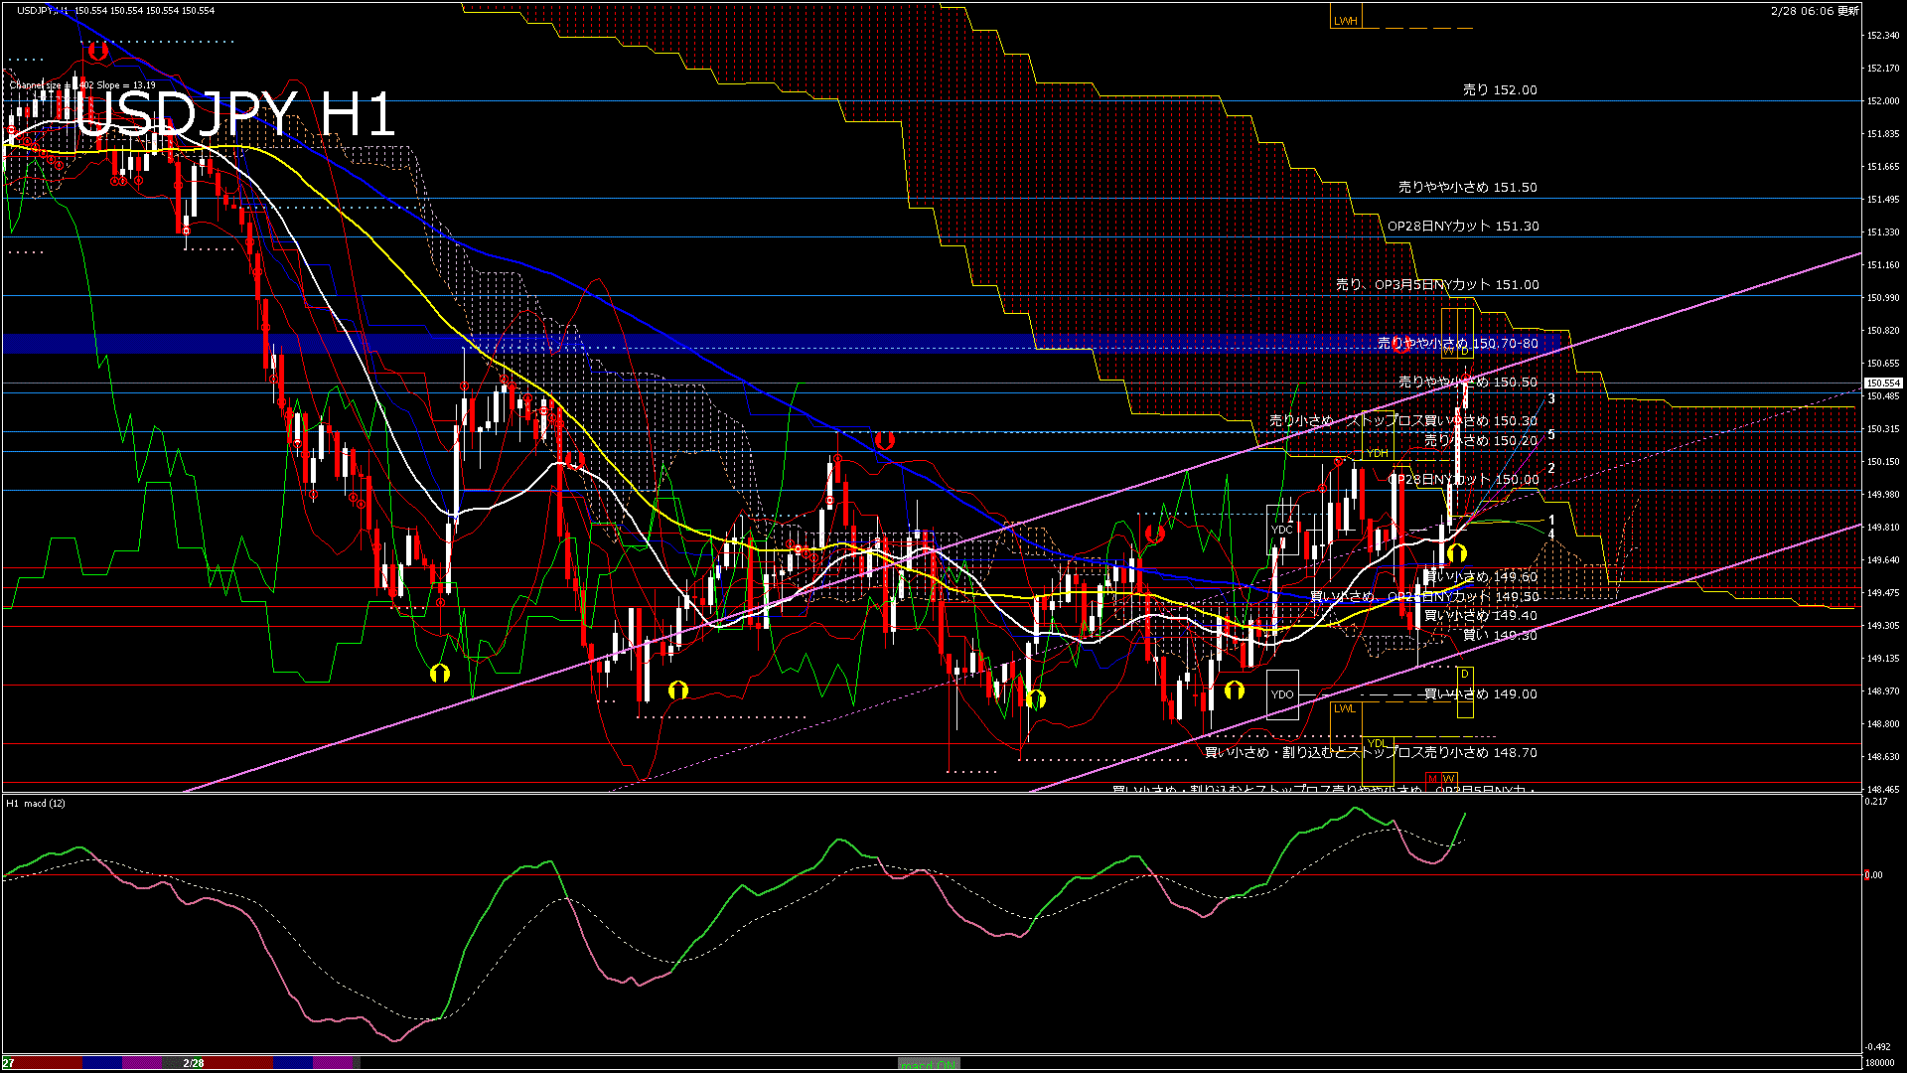
Task: Click the LWL orange level marker
Action: (1345, 708)
